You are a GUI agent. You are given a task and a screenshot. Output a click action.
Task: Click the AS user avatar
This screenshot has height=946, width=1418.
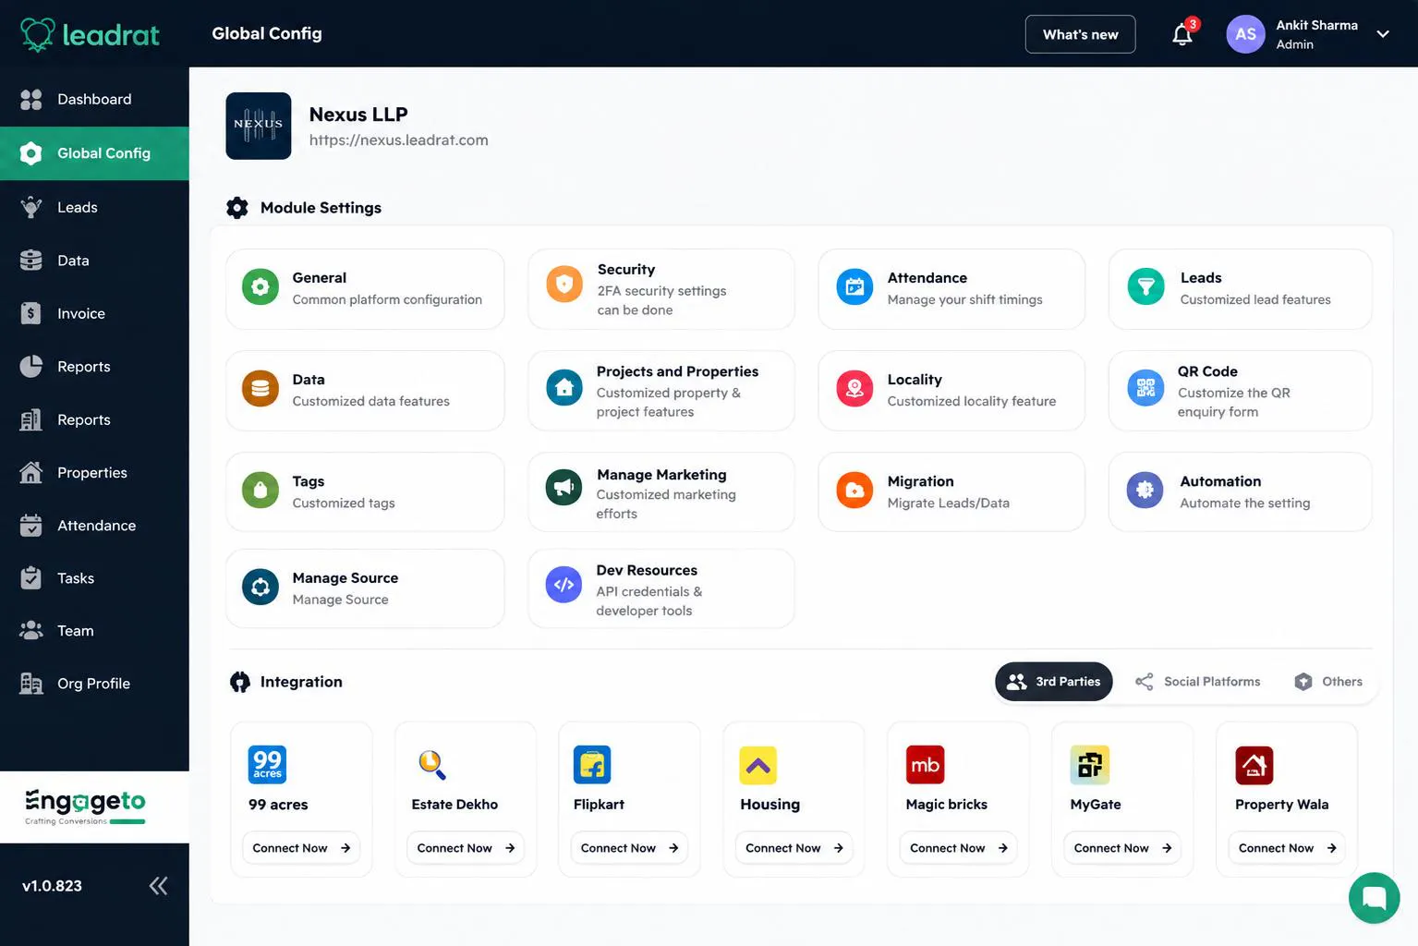tap(1245, 34)
